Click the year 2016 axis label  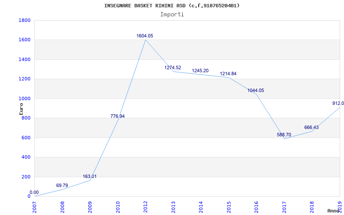(256, 207)
